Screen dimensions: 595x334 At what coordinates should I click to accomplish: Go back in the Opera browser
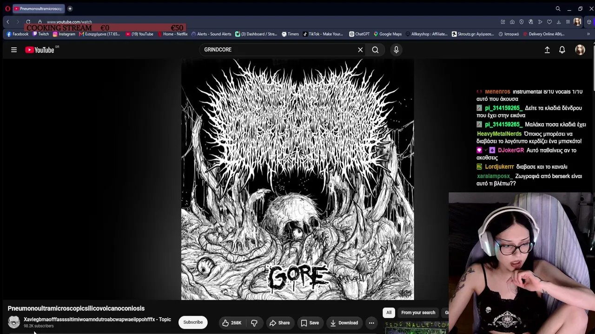7,22
